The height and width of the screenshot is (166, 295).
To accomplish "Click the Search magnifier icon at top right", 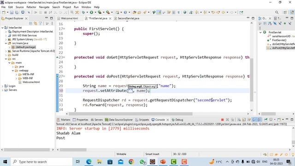I will 277,12.
